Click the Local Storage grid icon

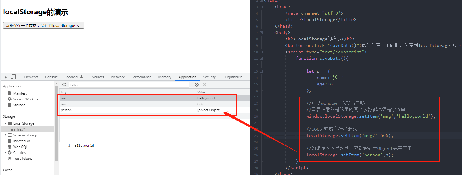pyautogui.click(x=10, y=123)
